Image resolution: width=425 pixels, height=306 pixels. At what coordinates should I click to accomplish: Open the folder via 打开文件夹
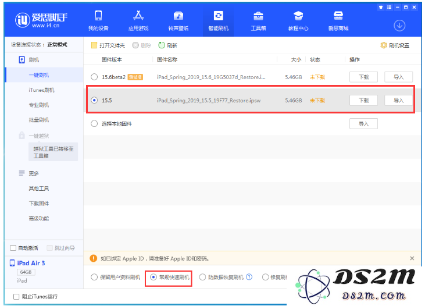pyautogui.click(x=108, y=45)
